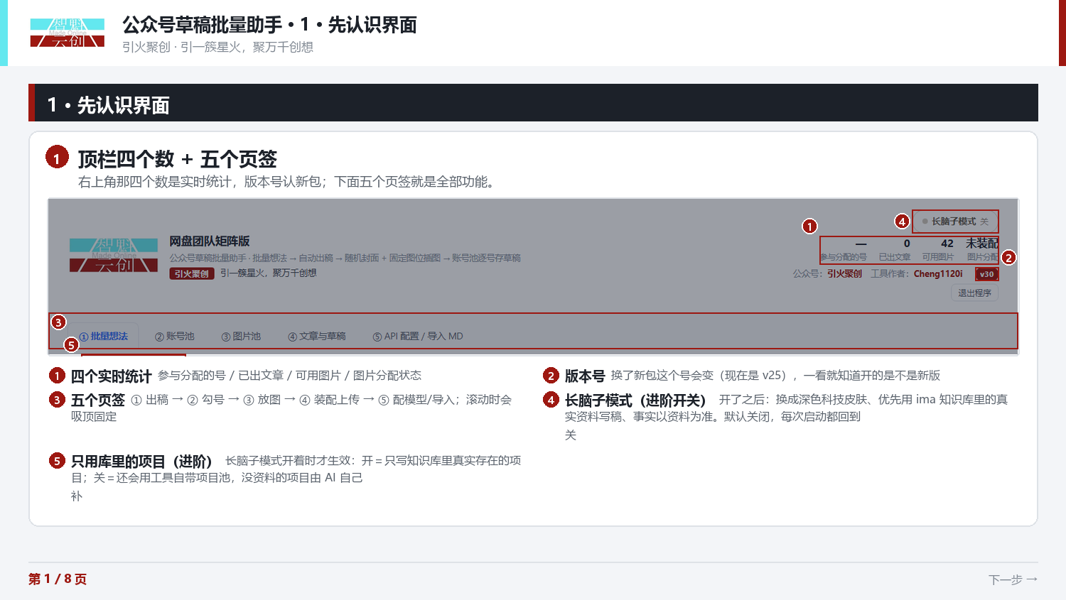1066x600 pixels.
Task: Click the 四个实时统计 legend label
Action: [x=112, y=376]
